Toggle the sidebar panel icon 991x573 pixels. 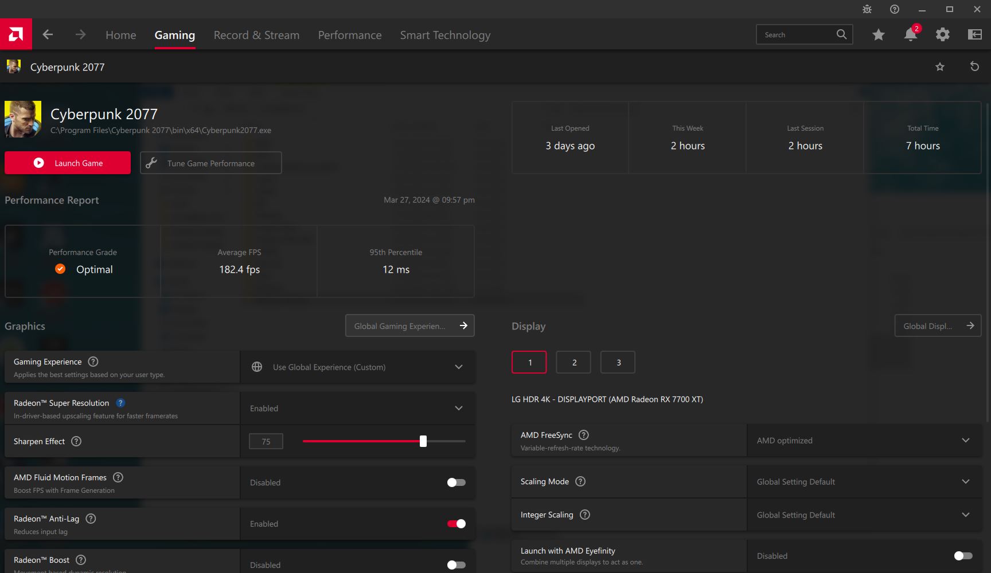tap(975, 34)
